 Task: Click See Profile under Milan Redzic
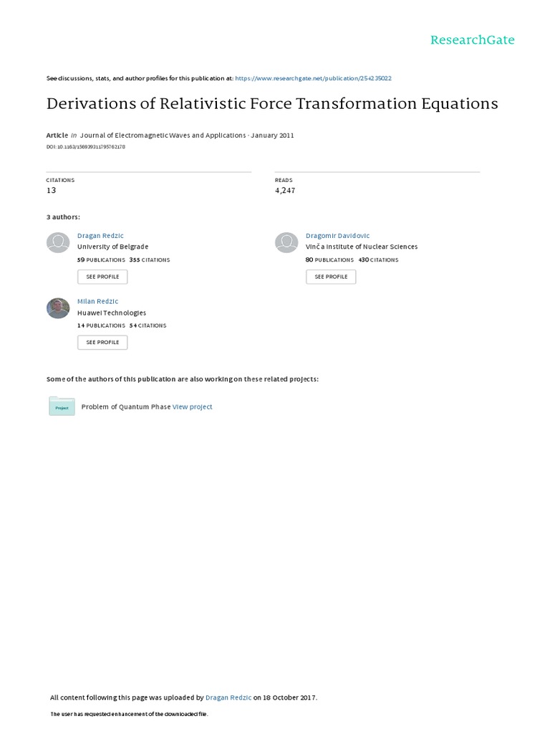tap(102, 343)
